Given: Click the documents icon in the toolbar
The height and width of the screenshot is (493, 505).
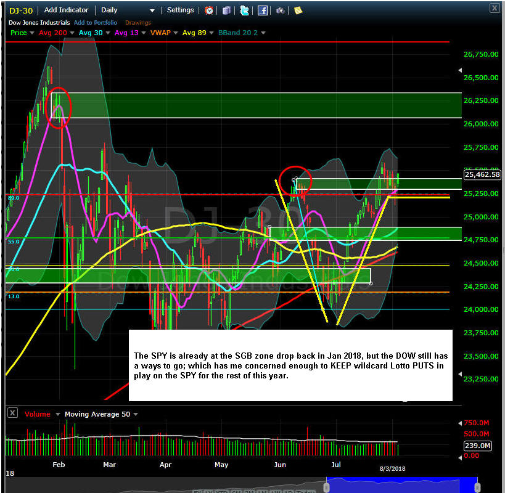Looking at the screenshot, I should tap(227, 10).
